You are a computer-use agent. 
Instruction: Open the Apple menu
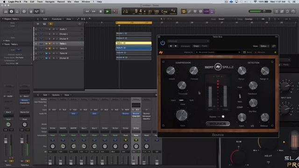pos(4,2)
